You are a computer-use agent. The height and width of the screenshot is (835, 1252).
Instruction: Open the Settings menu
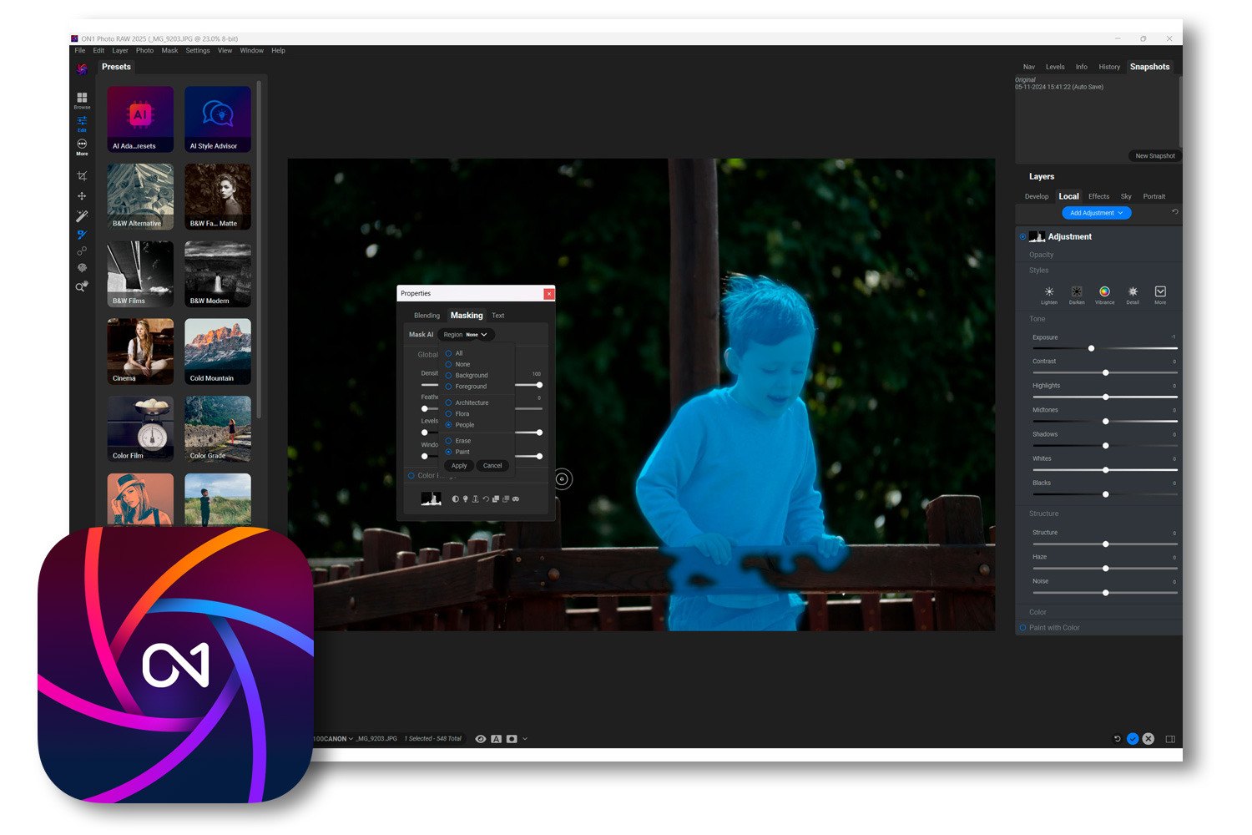click(x=198, y=51)
